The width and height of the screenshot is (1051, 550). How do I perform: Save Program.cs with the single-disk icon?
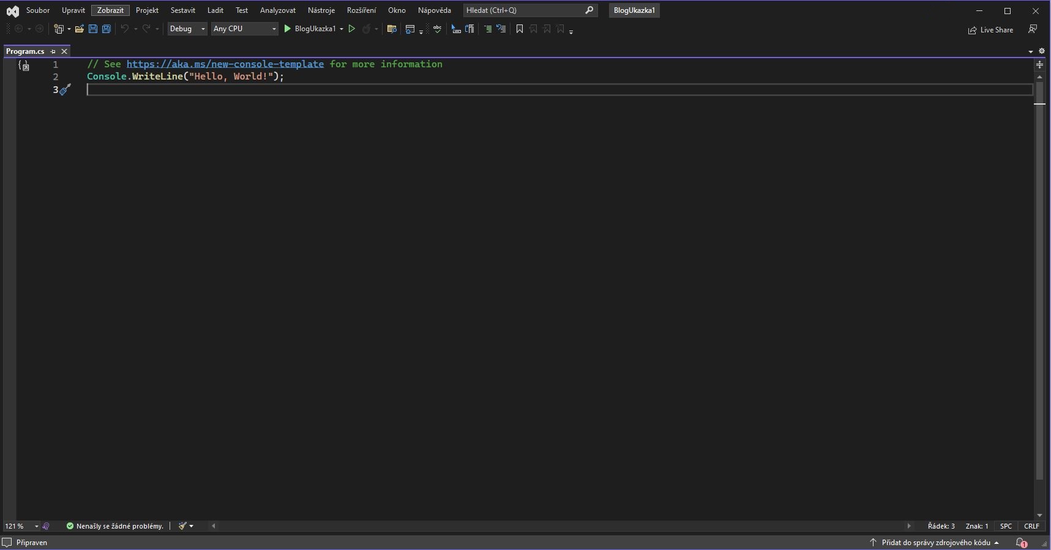(x=93, y=29)
